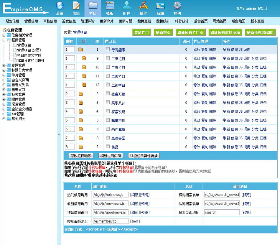The image size is (280, 245).
Task: Check the checkbox in ID 10 row
Action: (108, 67)
